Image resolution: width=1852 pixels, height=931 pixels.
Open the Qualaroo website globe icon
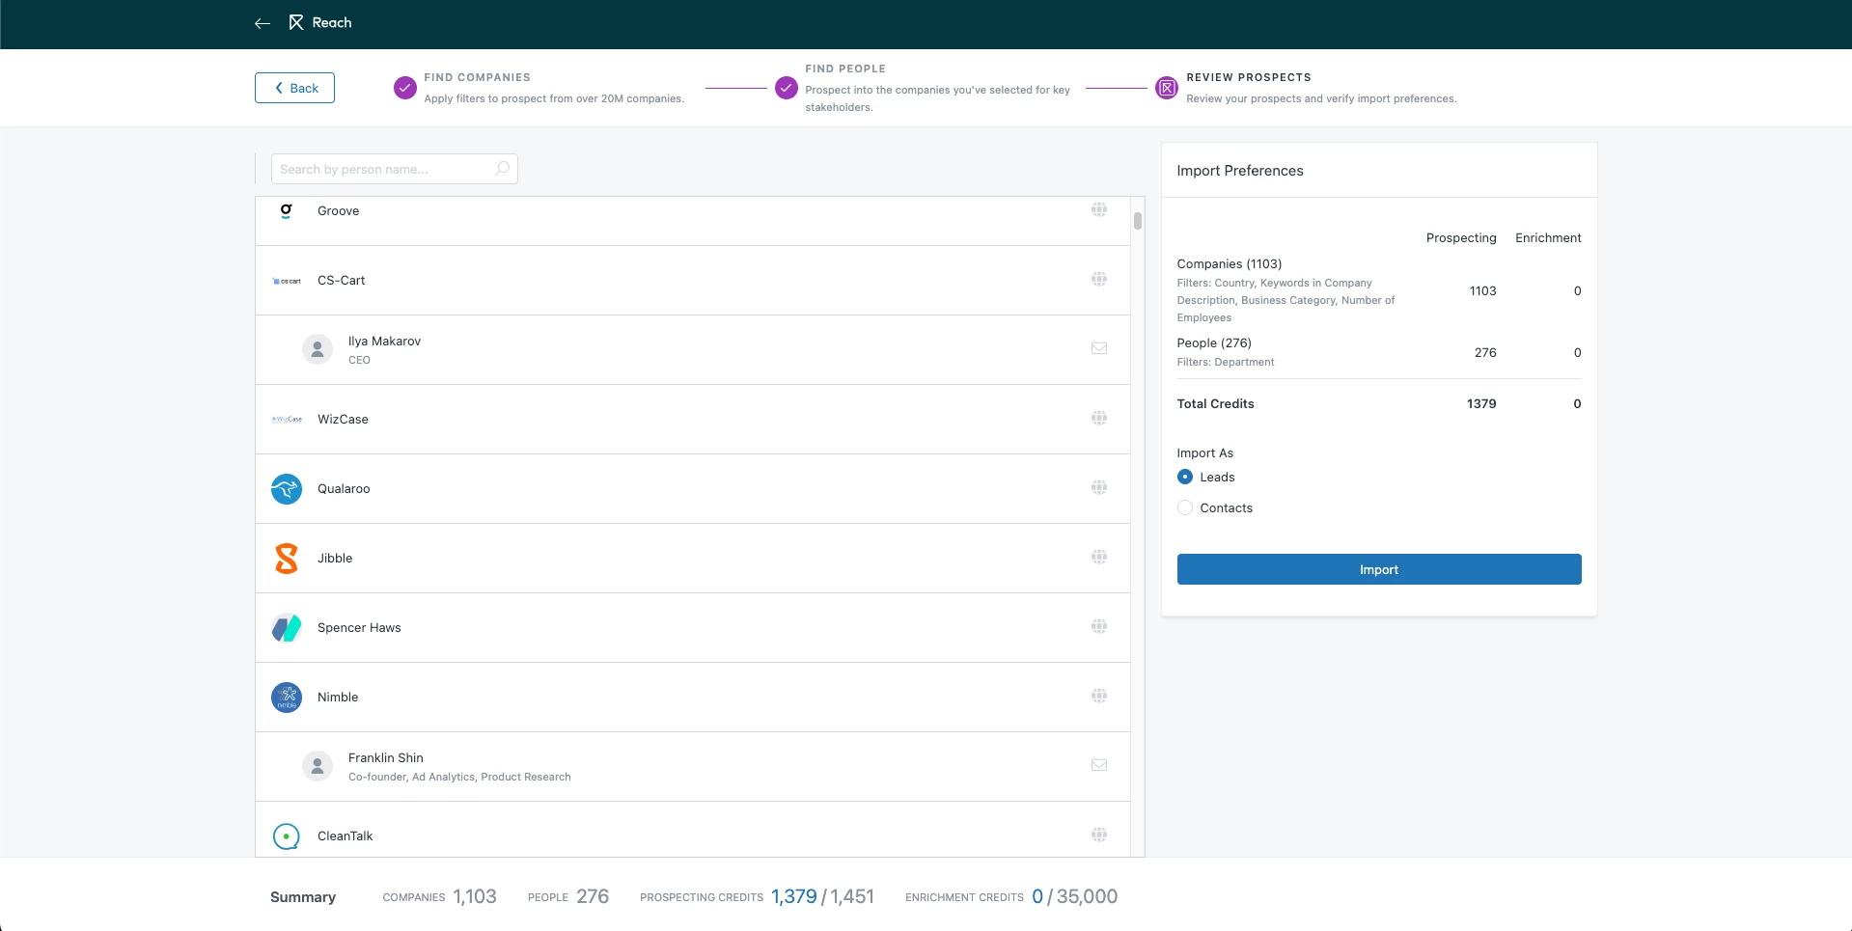(1098, 487)
